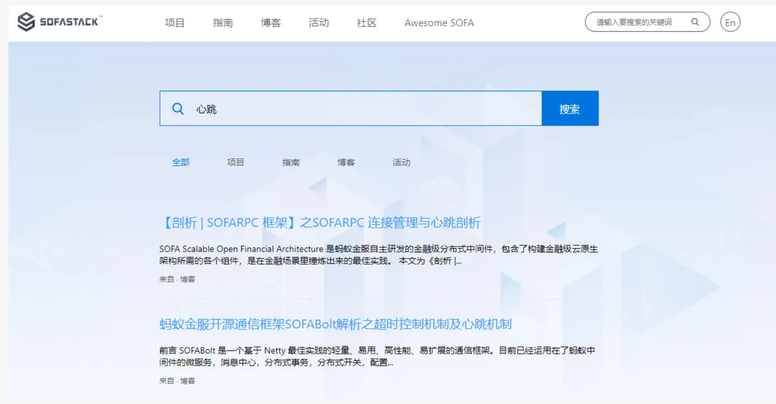This screenshot has height=404, width=776.
Task: Select the 全部 filter tab
Action: point(181,162)
